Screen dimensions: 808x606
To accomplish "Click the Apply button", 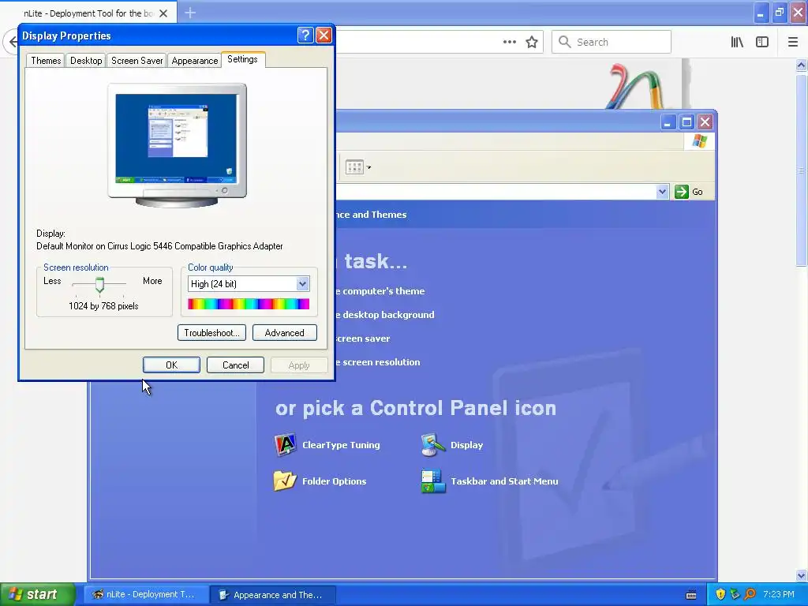I will 299,365.
